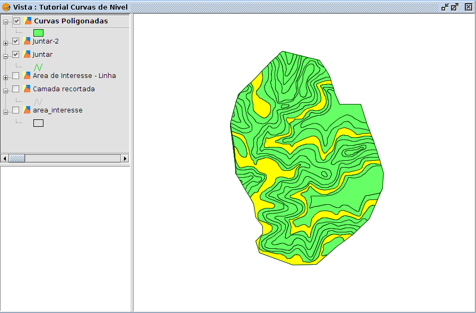Click the Juntar-2 layer type icon
The image size is (476, 313).
click(x=27, y=41)
